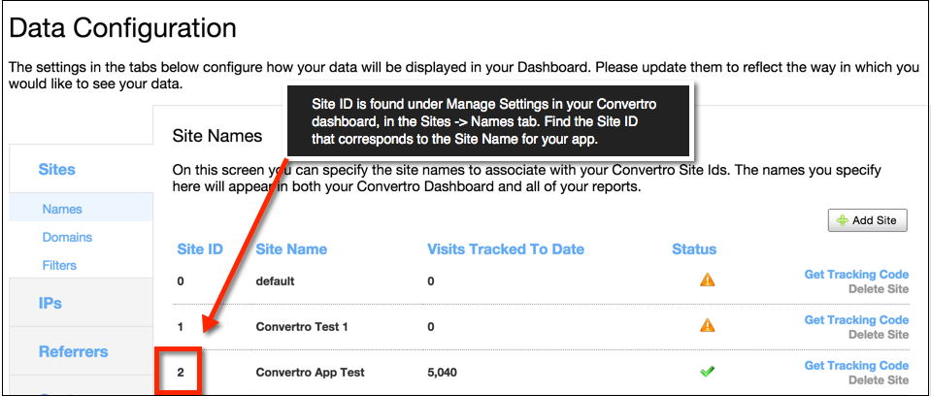Image resolution: width=931 pixels, height=396 pixels.
Task: Click the Visits Tracked To Date header
Action: [x=506, y=249]
